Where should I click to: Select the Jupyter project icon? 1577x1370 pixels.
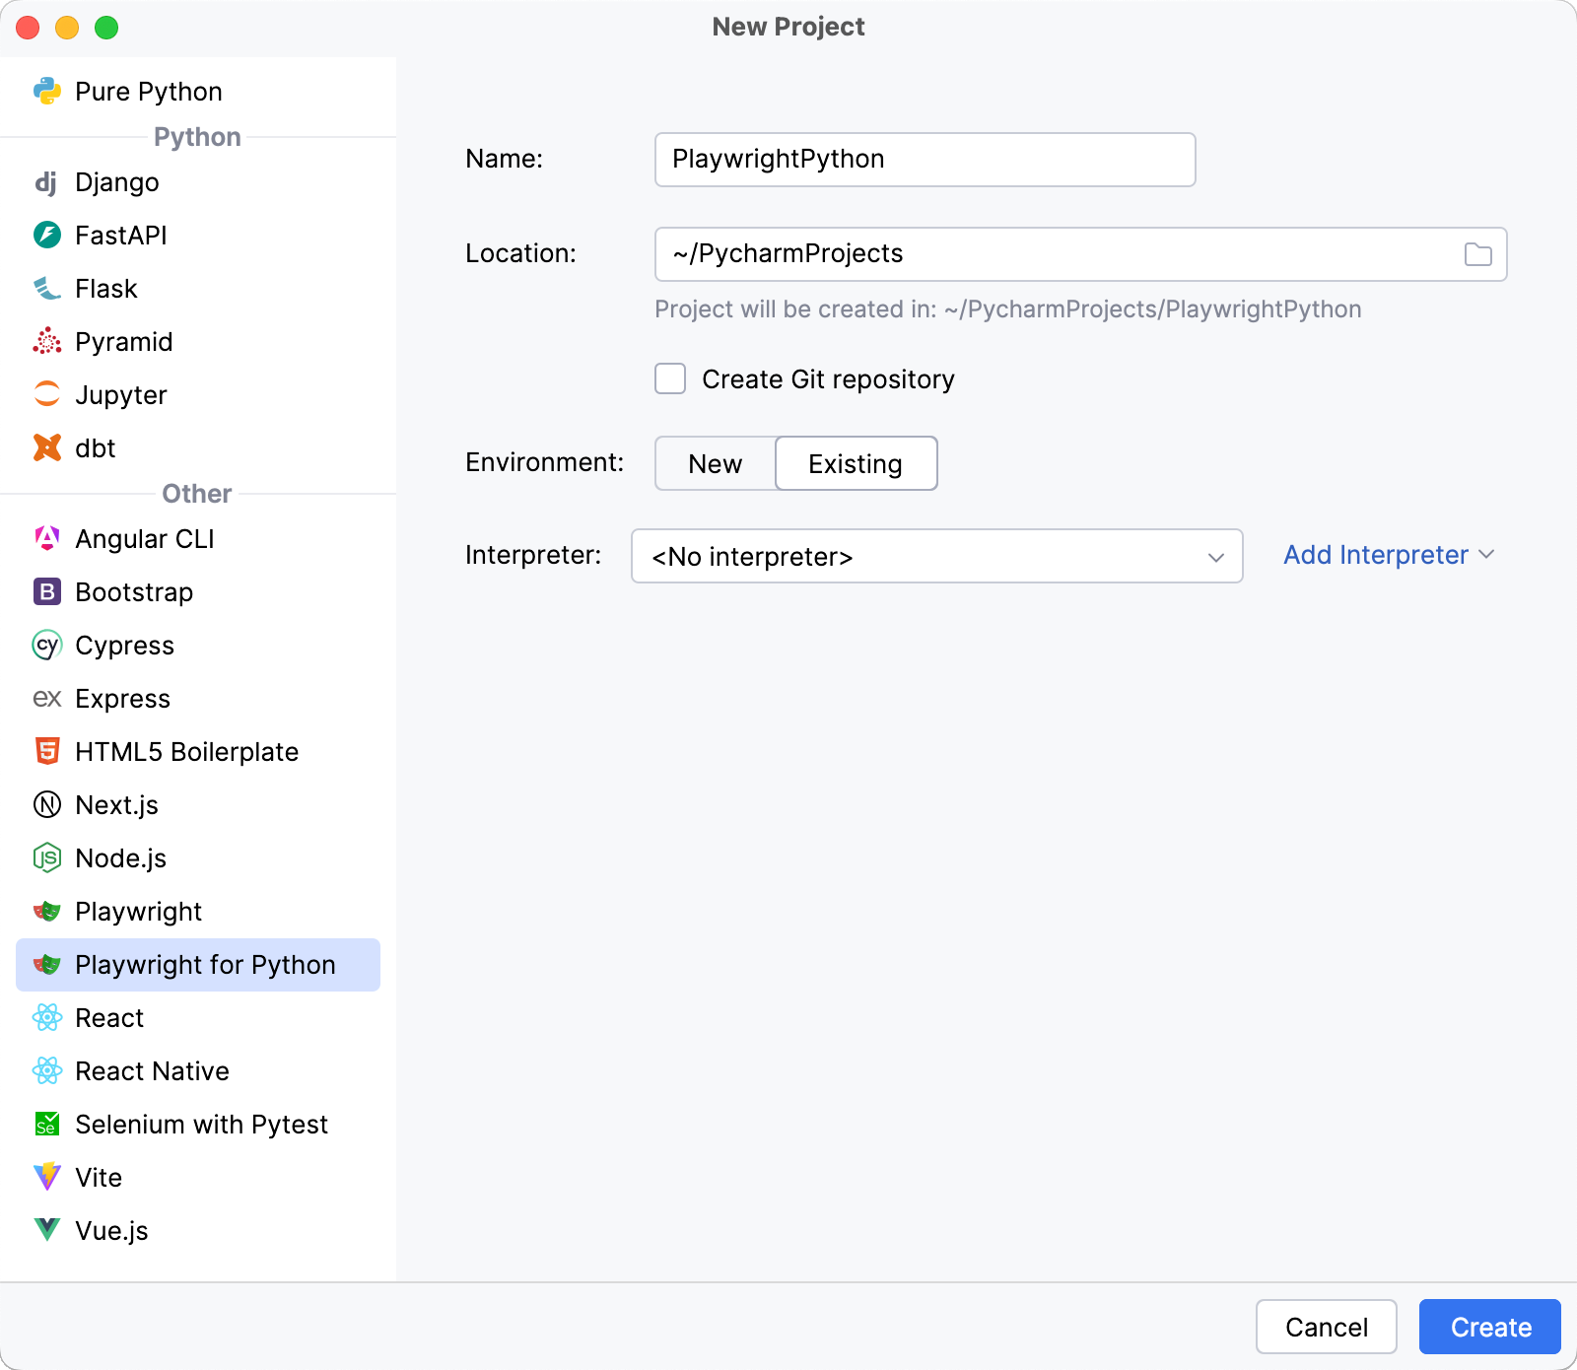pos(47,394)
